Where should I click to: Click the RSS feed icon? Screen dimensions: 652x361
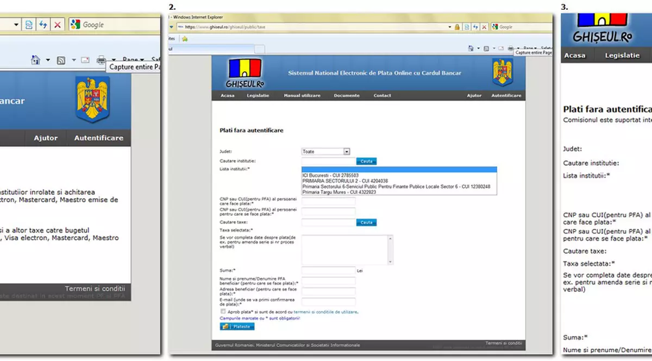point(60,60)
